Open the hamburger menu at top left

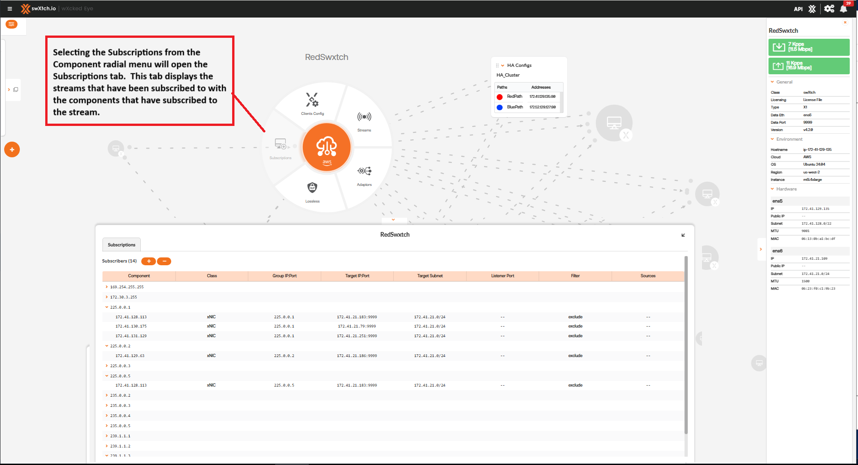point(10,9)
